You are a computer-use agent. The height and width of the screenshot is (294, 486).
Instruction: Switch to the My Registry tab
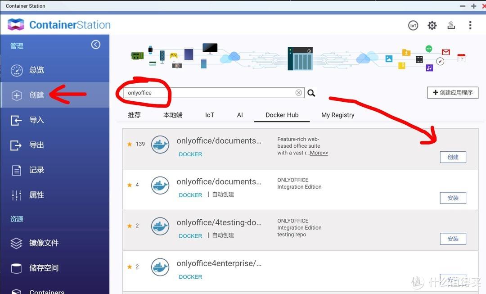tap(338, 115)
